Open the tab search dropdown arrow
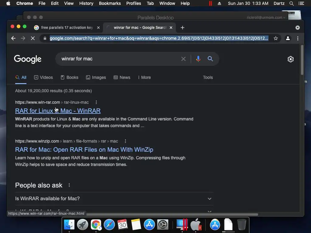Viewport: 311px width, 233px height. 298,28
